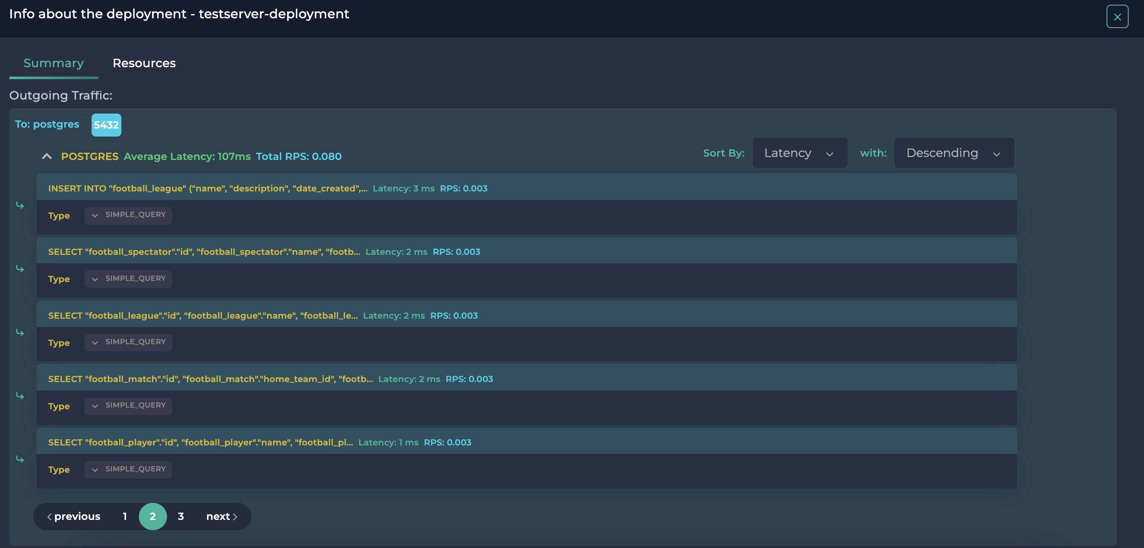Expand SIMPLE_QUERY type under INSERT INTO query

pos(128,215)
